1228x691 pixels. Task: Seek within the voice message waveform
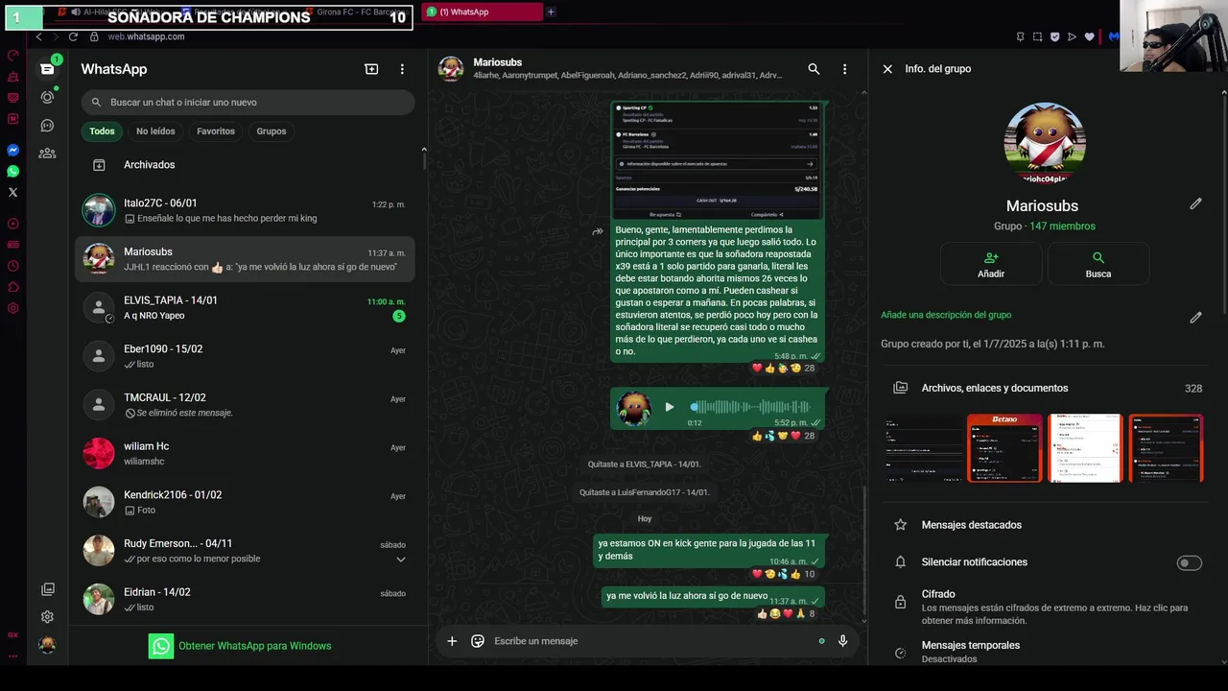(x=751, y=407)
